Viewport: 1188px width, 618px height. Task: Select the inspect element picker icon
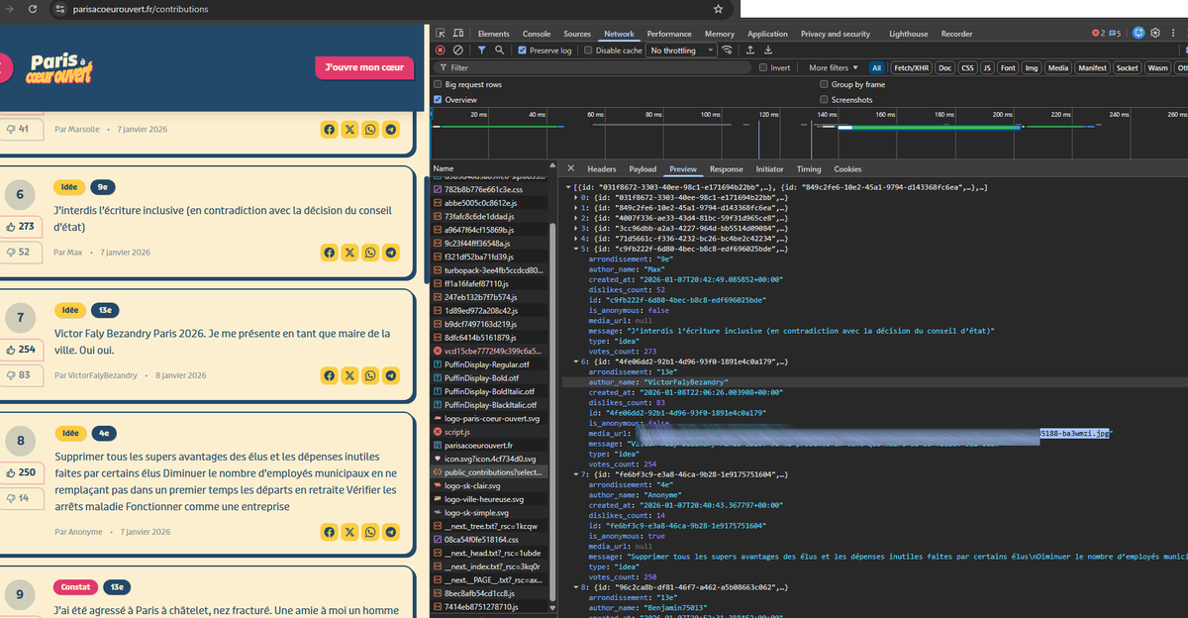pyautogui.click(x=442, y=34)
